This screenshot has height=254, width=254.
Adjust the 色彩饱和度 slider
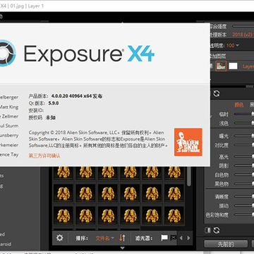tap(244, 214)
